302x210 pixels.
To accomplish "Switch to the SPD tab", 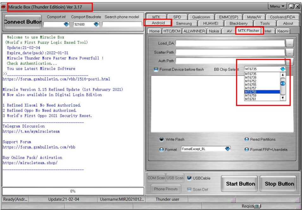I will tap(177, 17).
